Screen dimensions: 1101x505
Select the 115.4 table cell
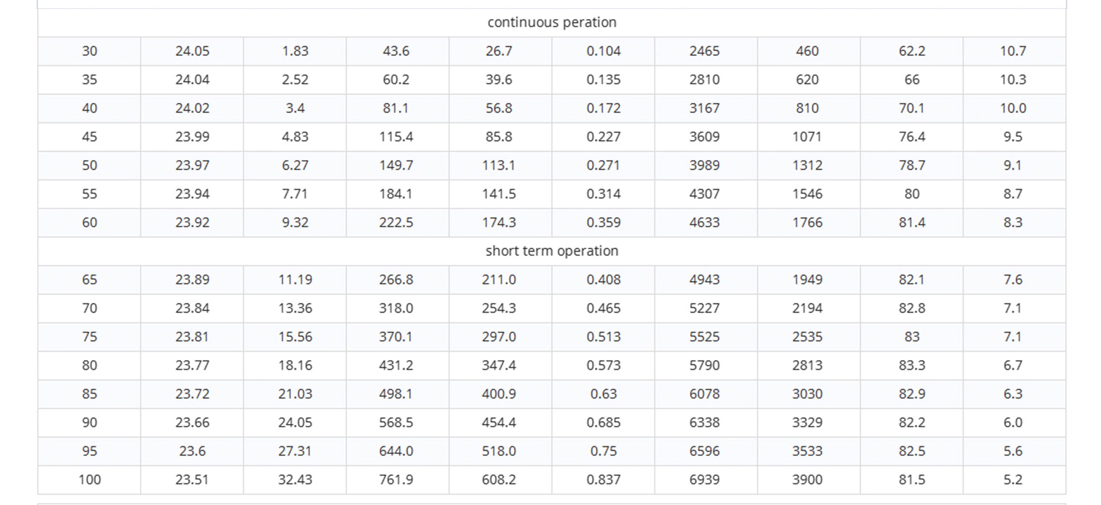click(x=396, y=137)
